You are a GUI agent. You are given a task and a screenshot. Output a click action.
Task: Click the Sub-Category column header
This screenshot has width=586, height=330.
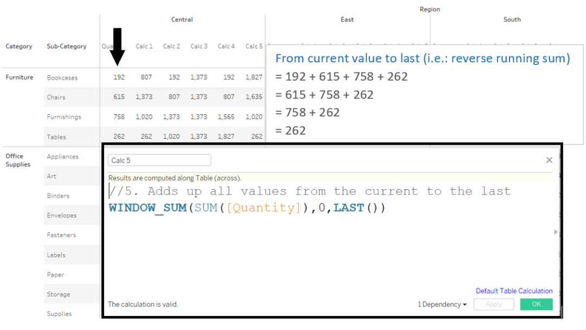pyautogui.click(x=66, y=47)
